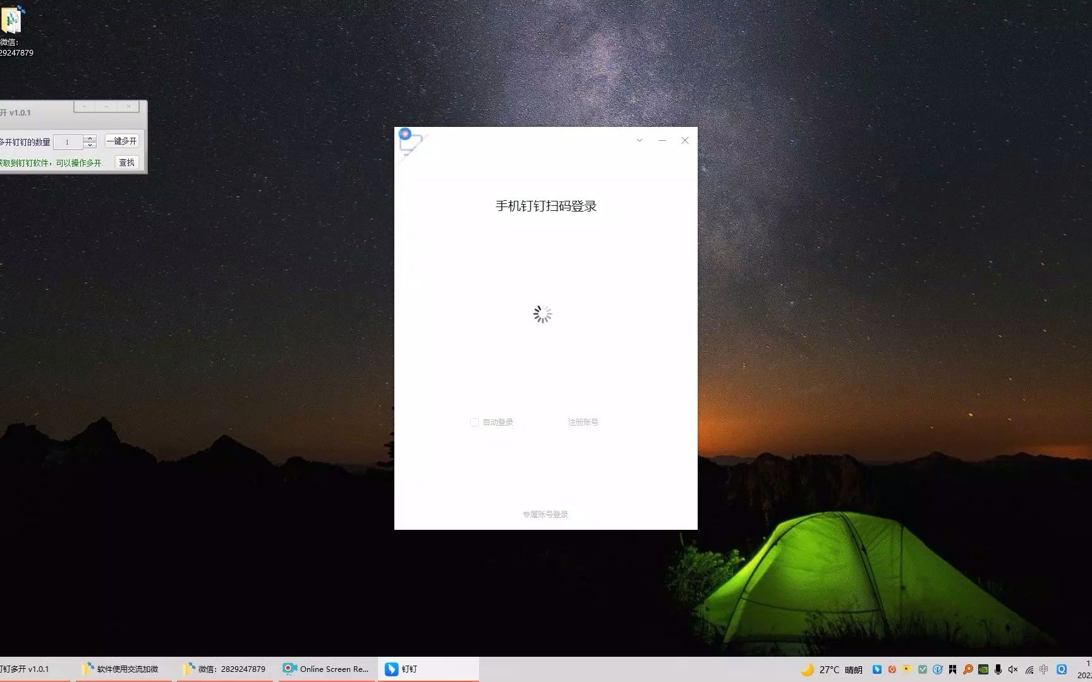Click the muted speaker volume icon

tap(1014, 669)
